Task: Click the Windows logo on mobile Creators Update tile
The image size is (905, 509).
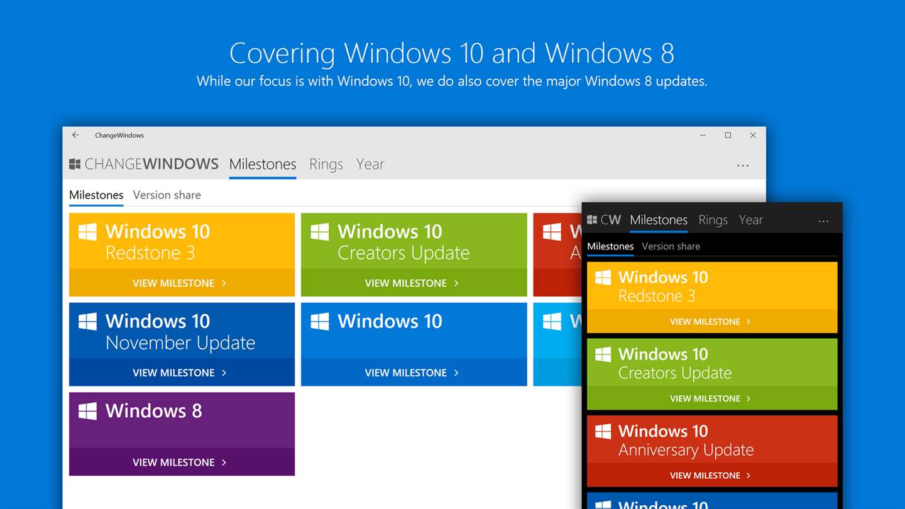Action: coord(603,354)
